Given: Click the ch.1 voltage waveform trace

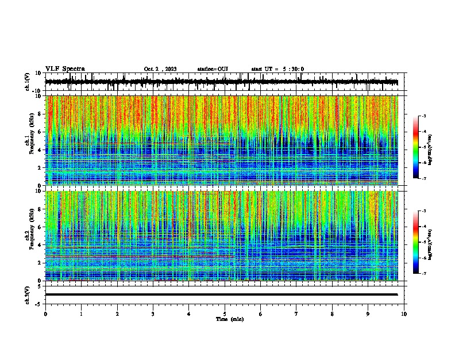Looking at the screenshot, I should (x=221, y=82).
